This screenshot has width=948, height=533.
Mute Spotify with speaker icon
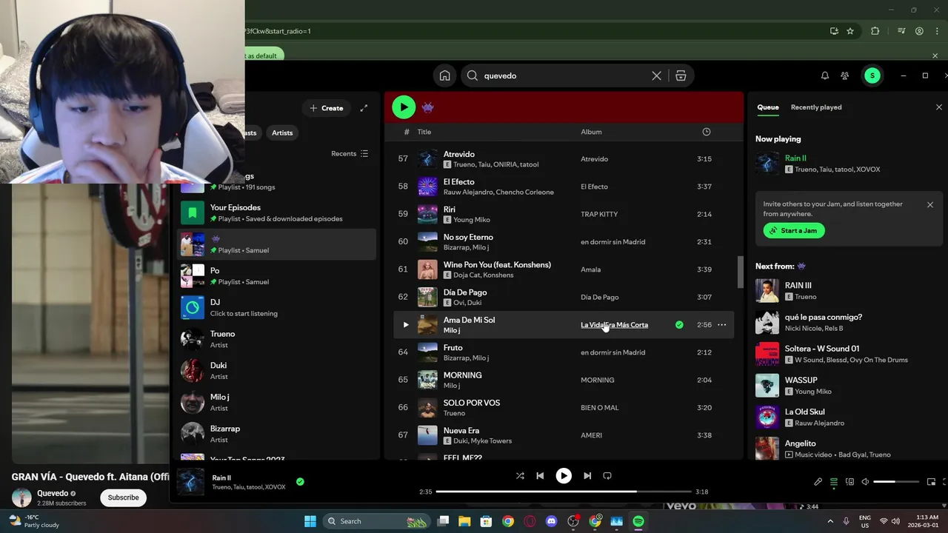pyautogui.click(x=865, y=482)
